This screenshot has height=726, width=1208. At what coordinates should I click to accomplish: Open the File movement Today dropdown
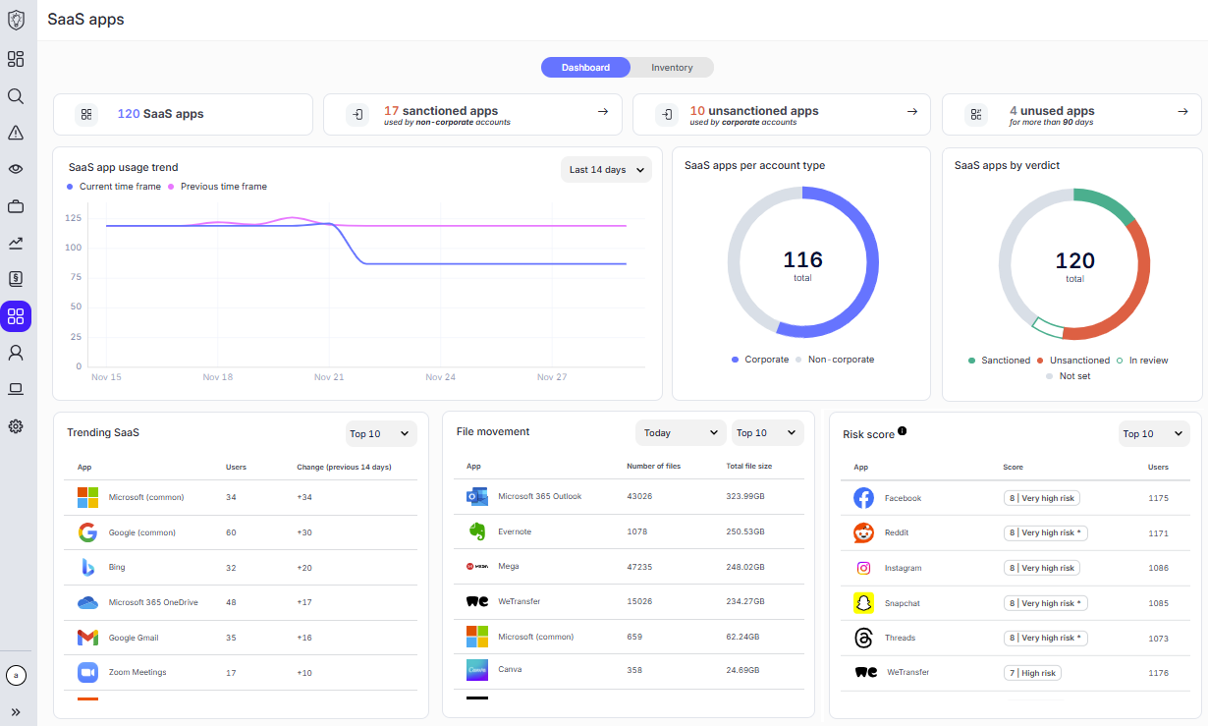coord(681,433)
